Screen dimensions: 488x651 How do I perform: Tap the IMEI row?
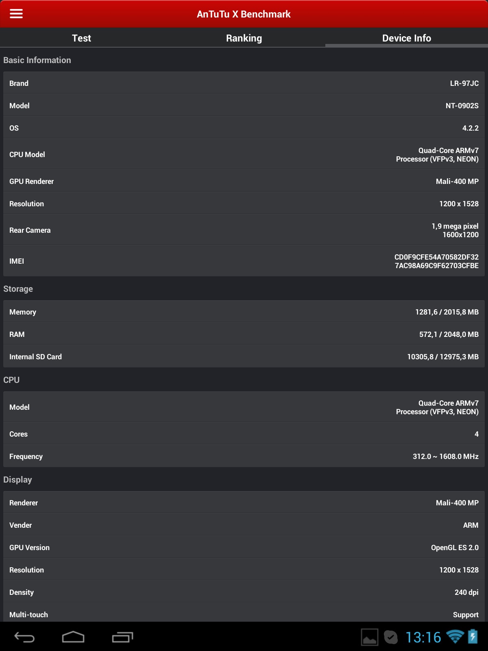(x=244, y=261)
